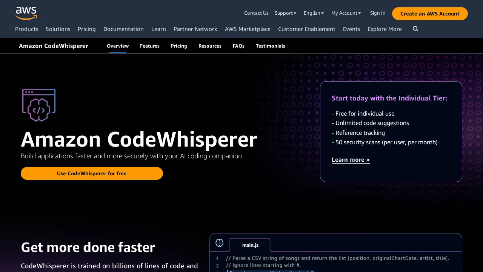
Task: Open the search magnifier
Action: [x=415, y=29]
